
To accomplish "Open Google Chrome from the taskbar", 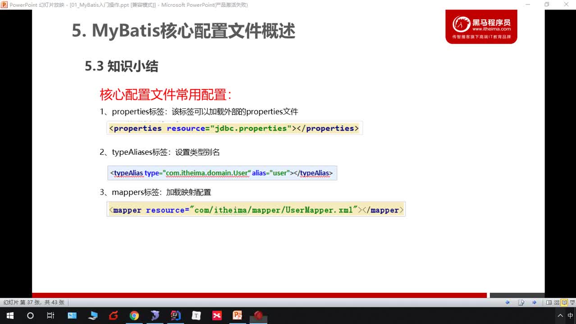I will 134,315.
